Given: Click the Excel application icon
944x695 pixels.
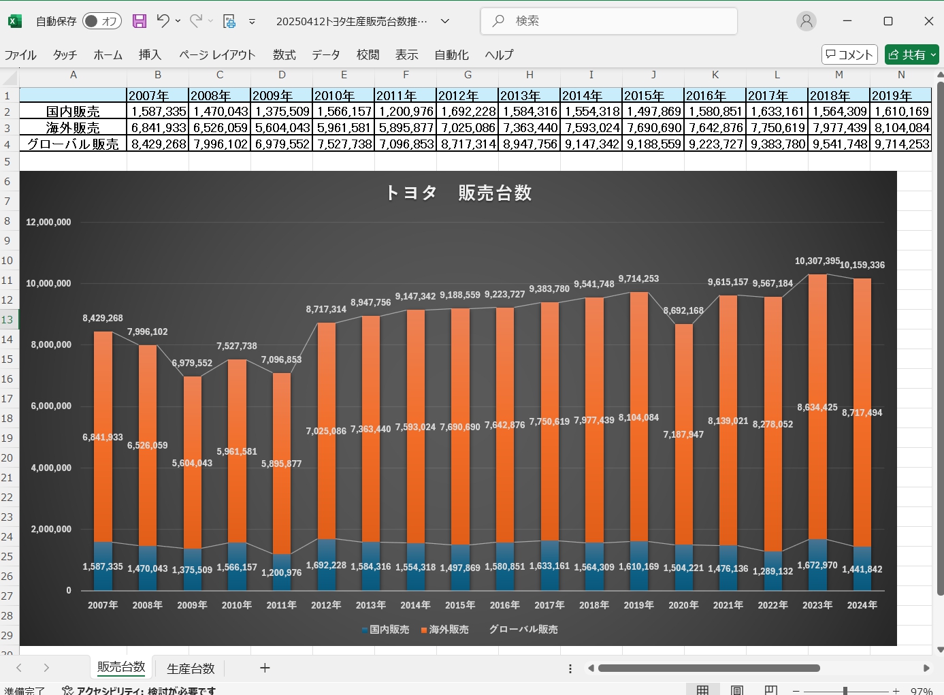Looking at the screenshot, I should pyautogui.click(x=14, y=21).
